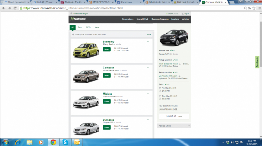Open the Vehicles menu
The height and width of the screenshot is (146, 262).
pos(185,19)
